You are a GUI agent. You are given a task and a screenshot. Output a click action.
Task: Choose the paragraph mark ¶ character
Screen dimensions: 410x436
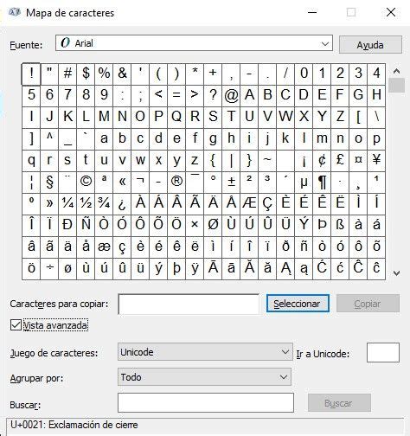click(322, 182)
